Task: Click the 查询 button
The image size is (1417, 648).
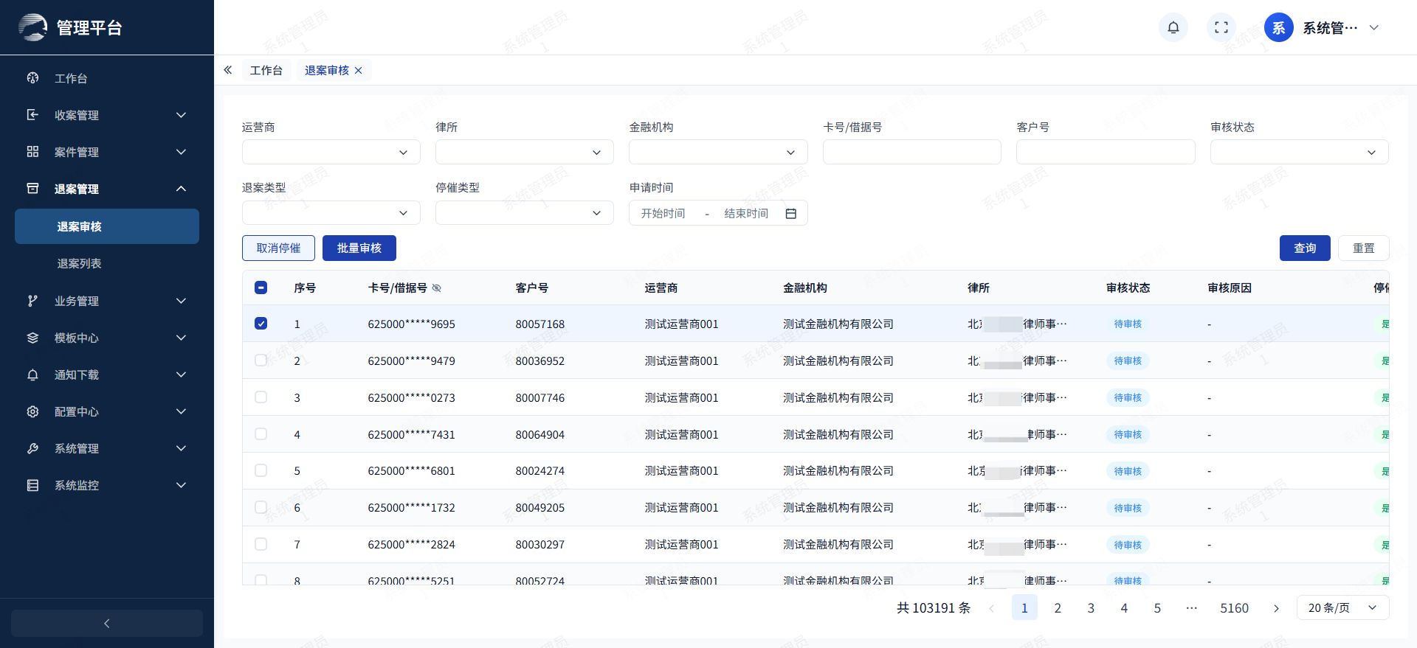Action: tap(1305, 248)
